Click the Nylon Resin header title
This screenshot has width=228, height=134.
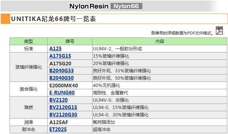click(x=89, y=6)
